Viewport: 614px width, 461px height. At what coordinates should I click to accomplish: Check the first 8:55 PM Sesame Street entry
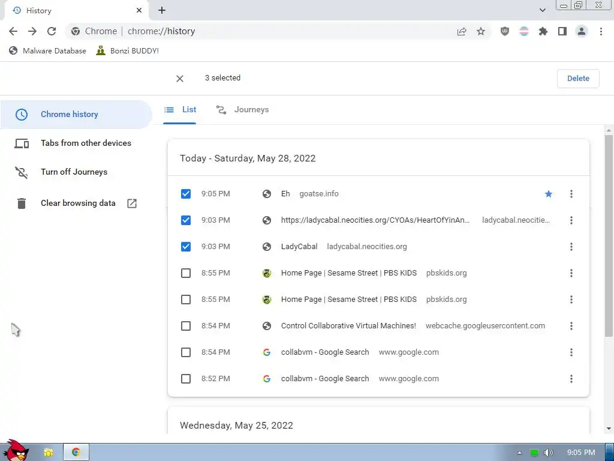[186, 273]
